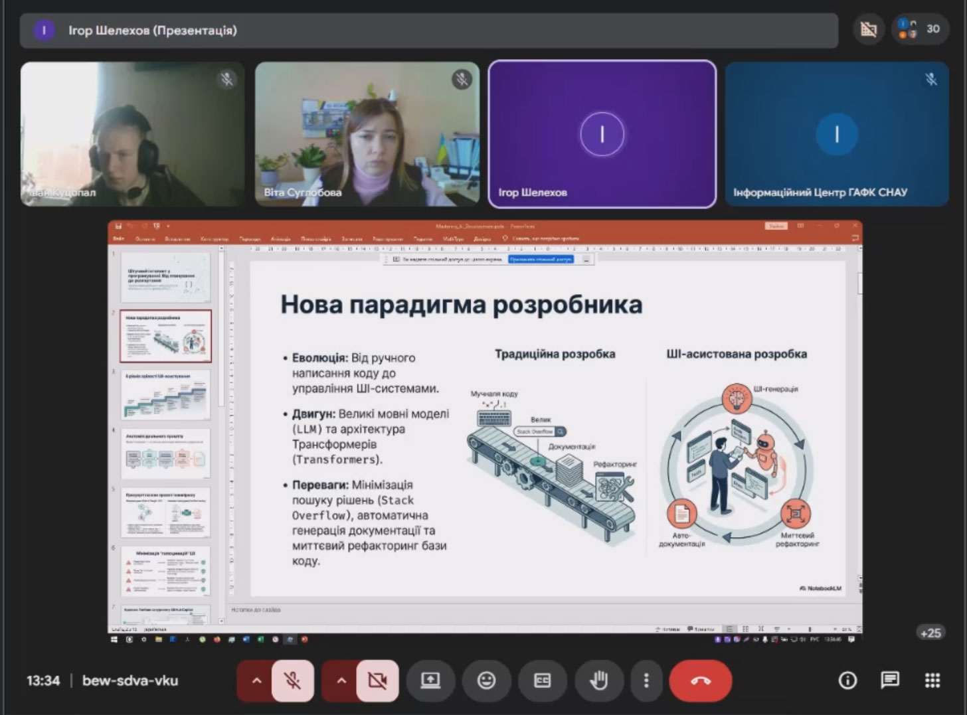Open Quick Access Toolbar dropdown in PowerPoint
The height and width of the screenshot is (715, 967).
[x=167, y=226]
